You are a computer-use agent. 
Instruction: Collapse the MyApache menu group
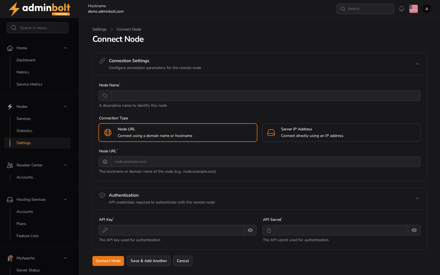(65, 258)
